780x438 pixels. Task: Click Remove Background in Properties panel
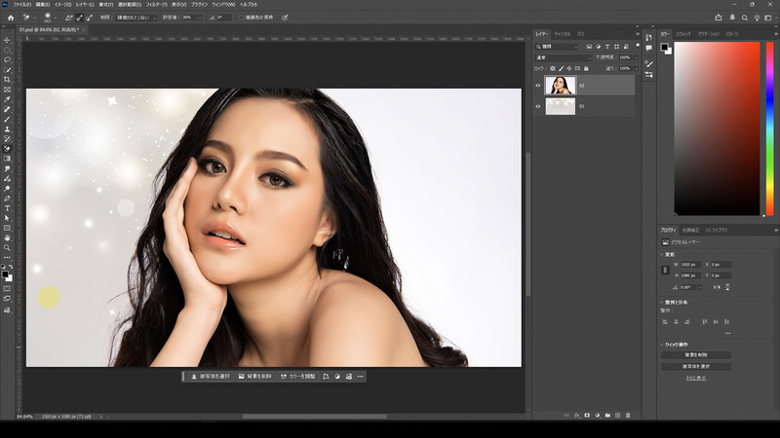point(696,355)
